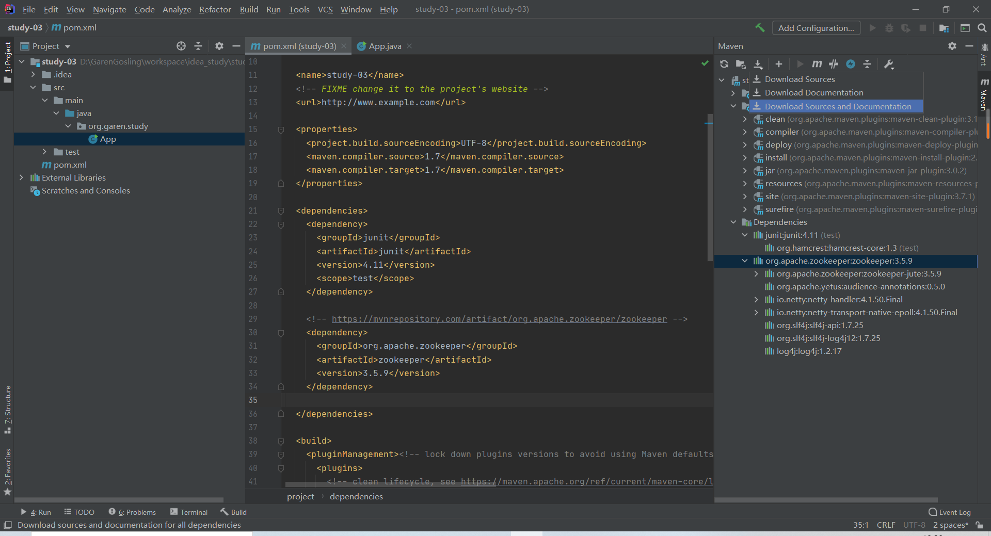Image resolution: width=991 pixels, height=536 pixels.
Task: Click the green Build Project hammer icon
Action: pyautogui.click(x=760, y=28)
